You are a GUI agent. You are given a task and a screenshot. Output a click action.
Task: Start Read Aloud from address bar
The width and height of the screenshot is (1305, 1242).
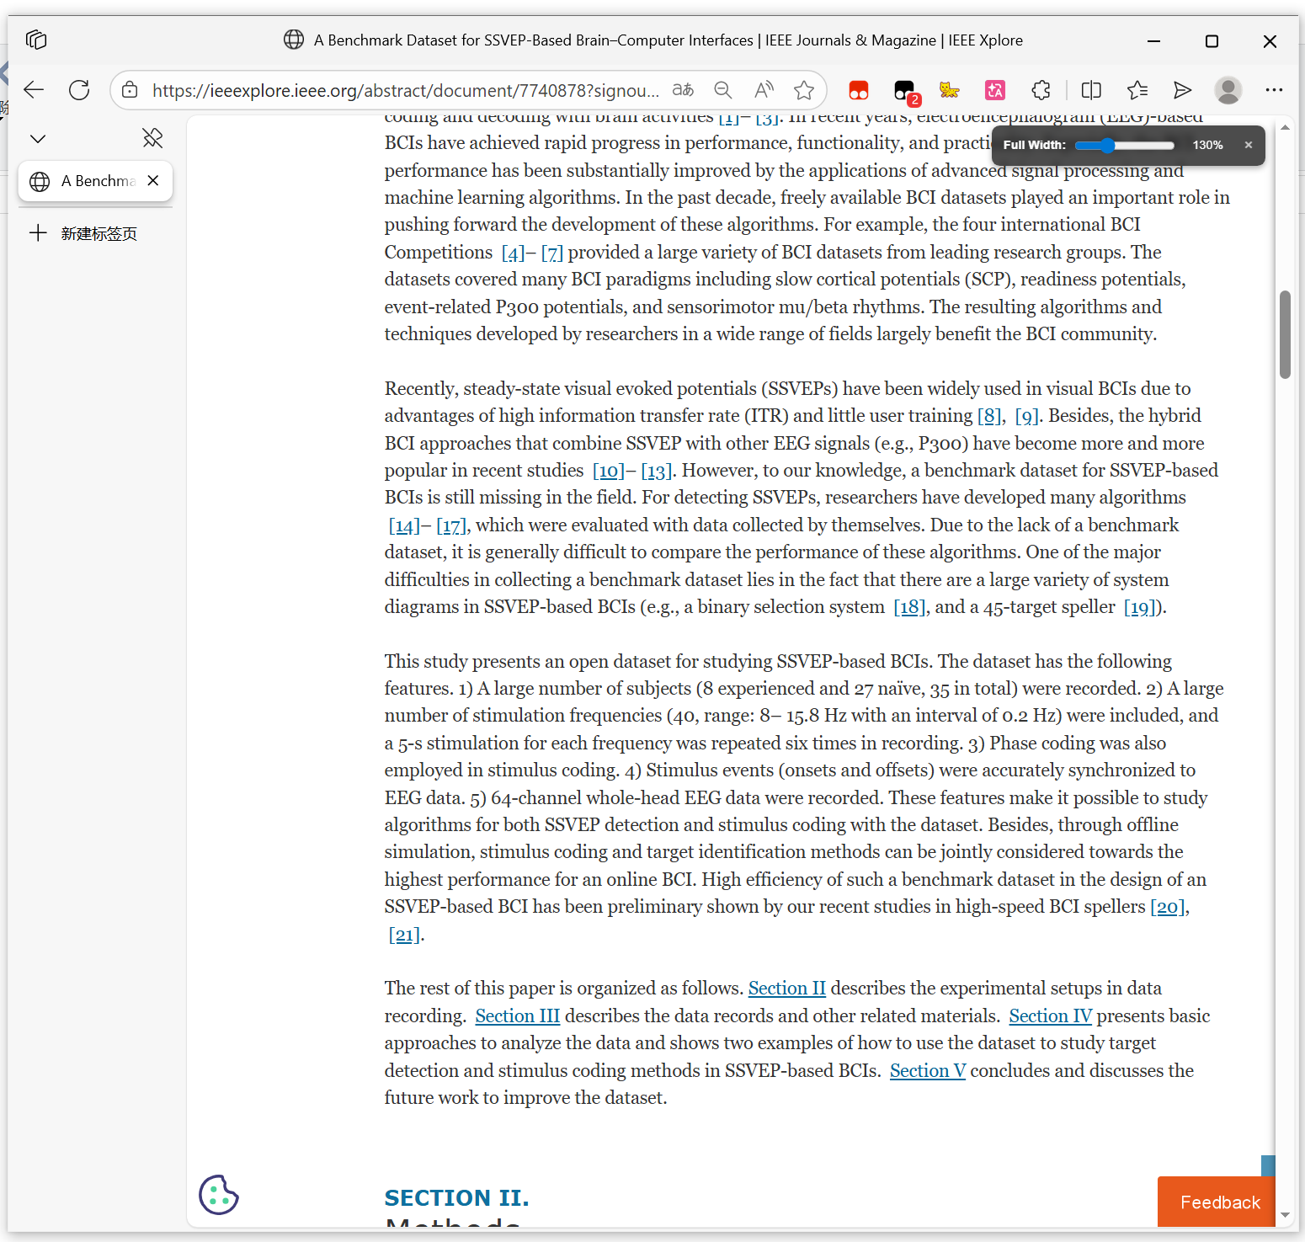click(x=764, y=90)
